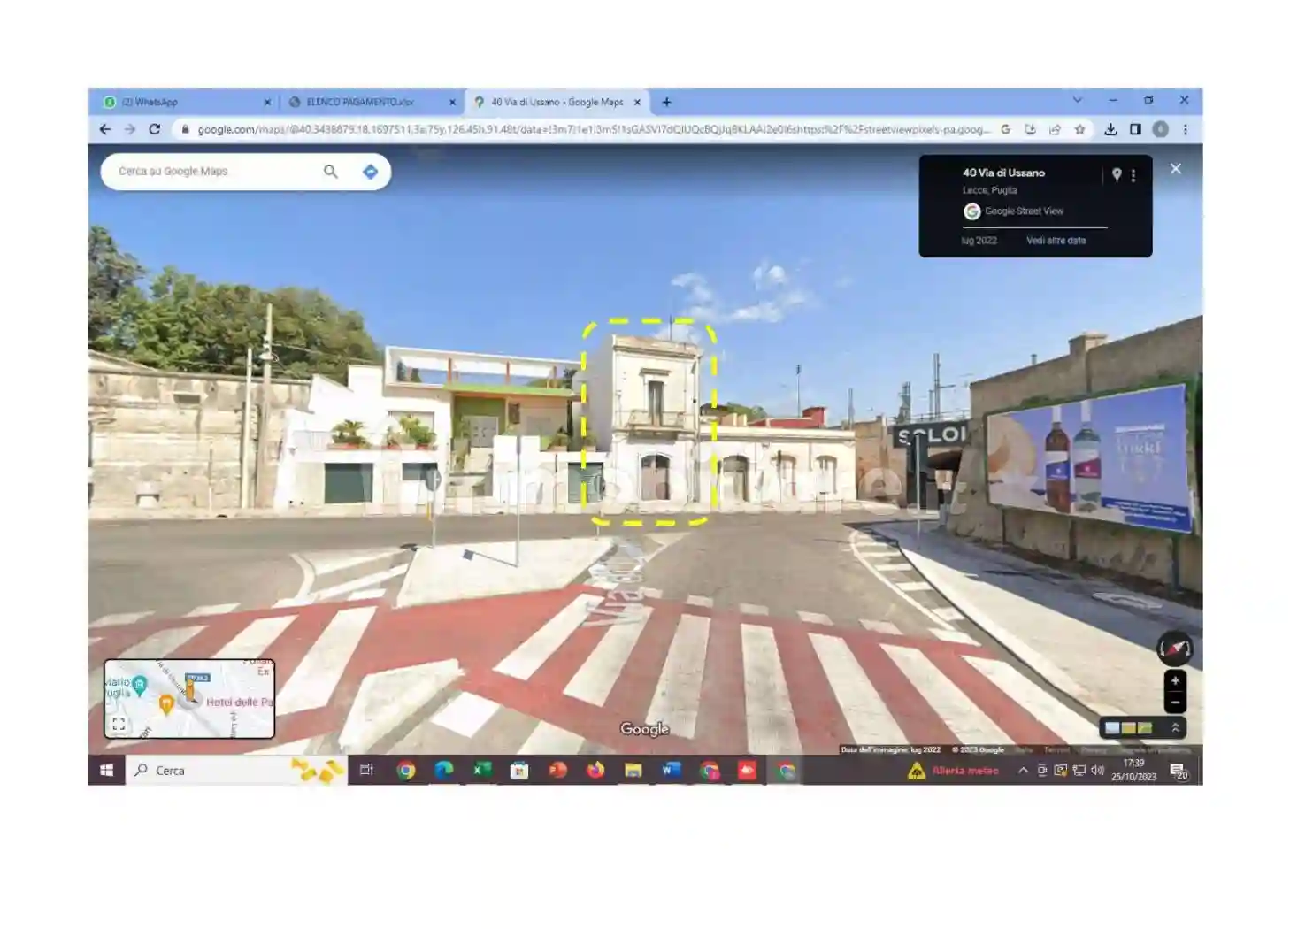The image size is (1313, 929).
Task: Click the zoom in plus icon
Action: [x=1175, y=680]
